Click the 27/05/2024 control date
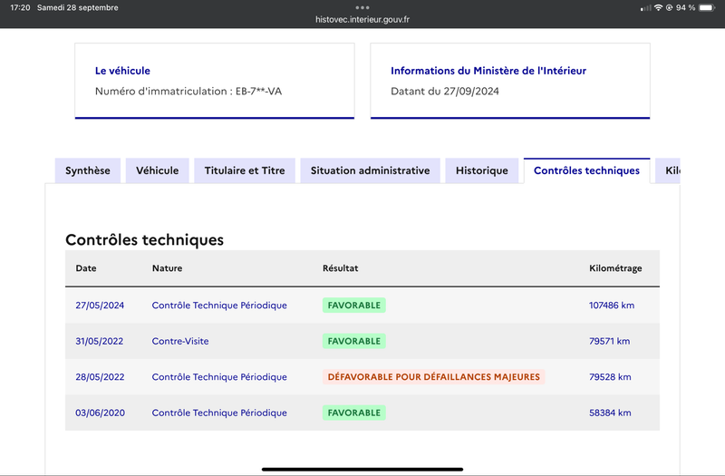This screenshot has width=725, height=476. [100, 306]
